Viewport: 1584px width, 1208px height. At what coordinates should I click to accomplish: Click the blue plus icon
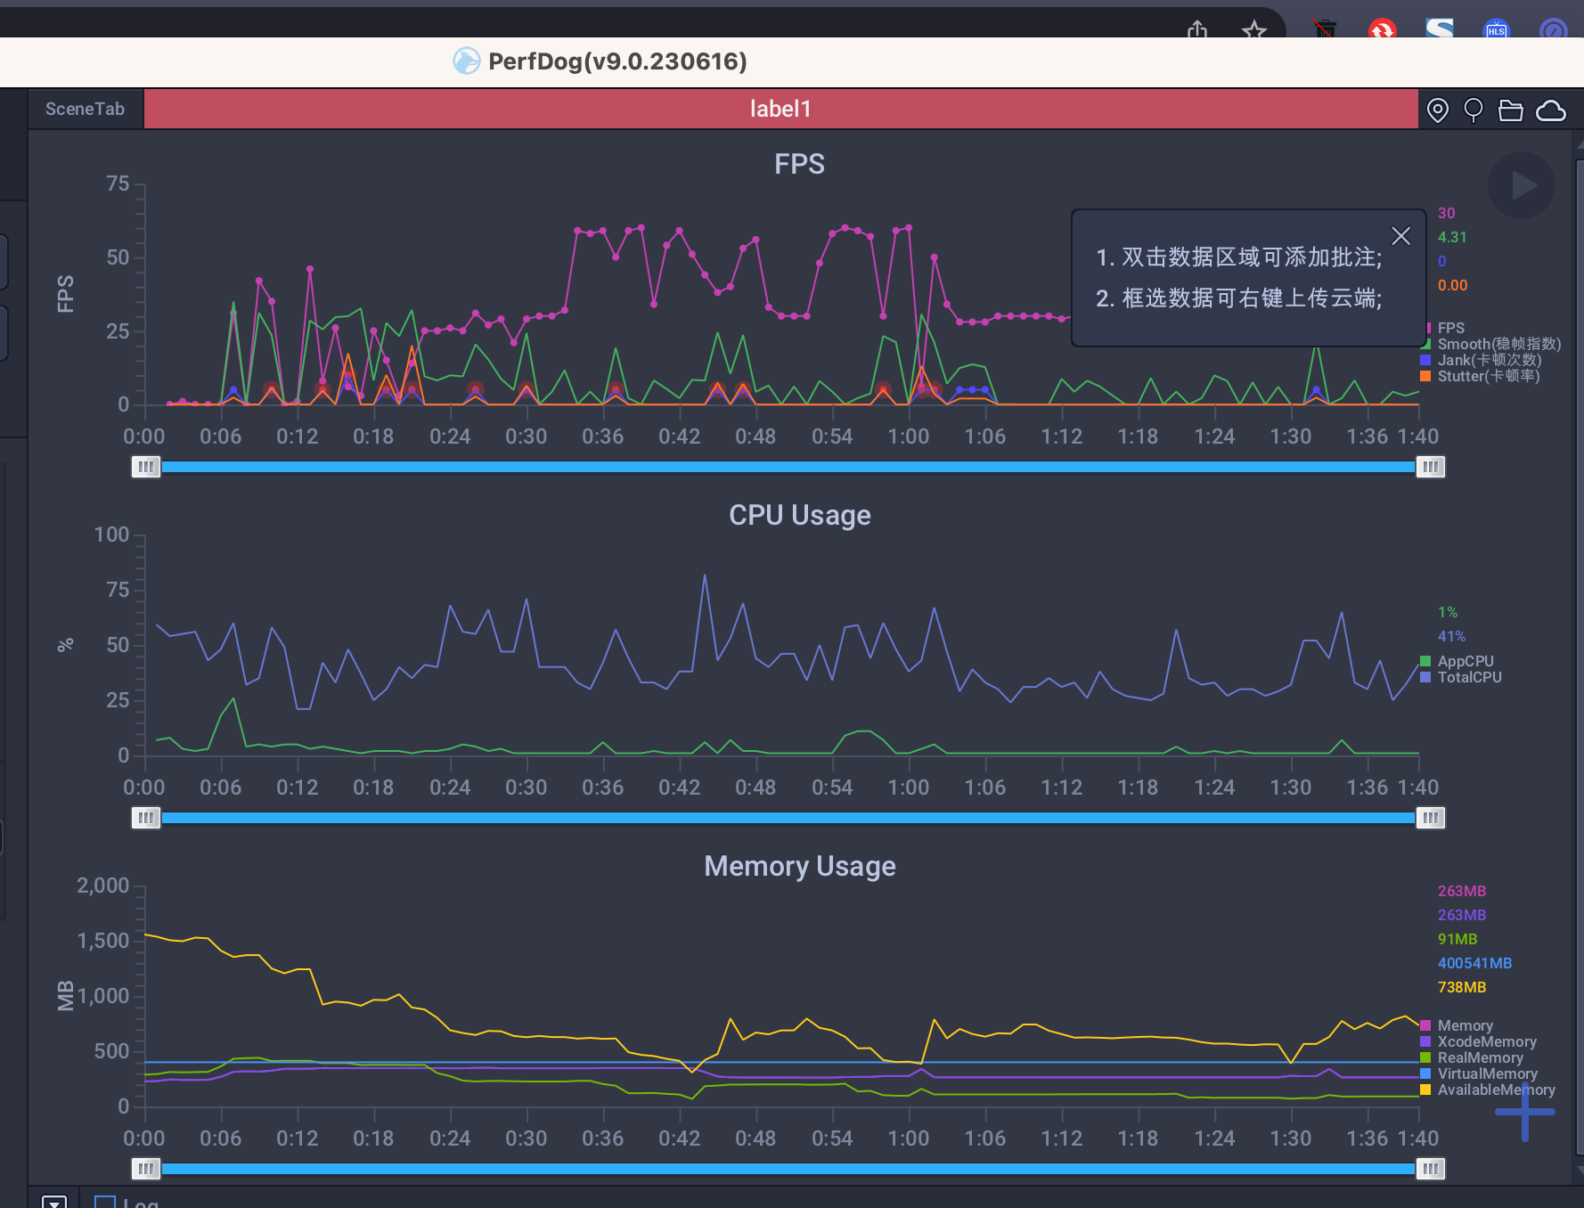point(1525,1112)
